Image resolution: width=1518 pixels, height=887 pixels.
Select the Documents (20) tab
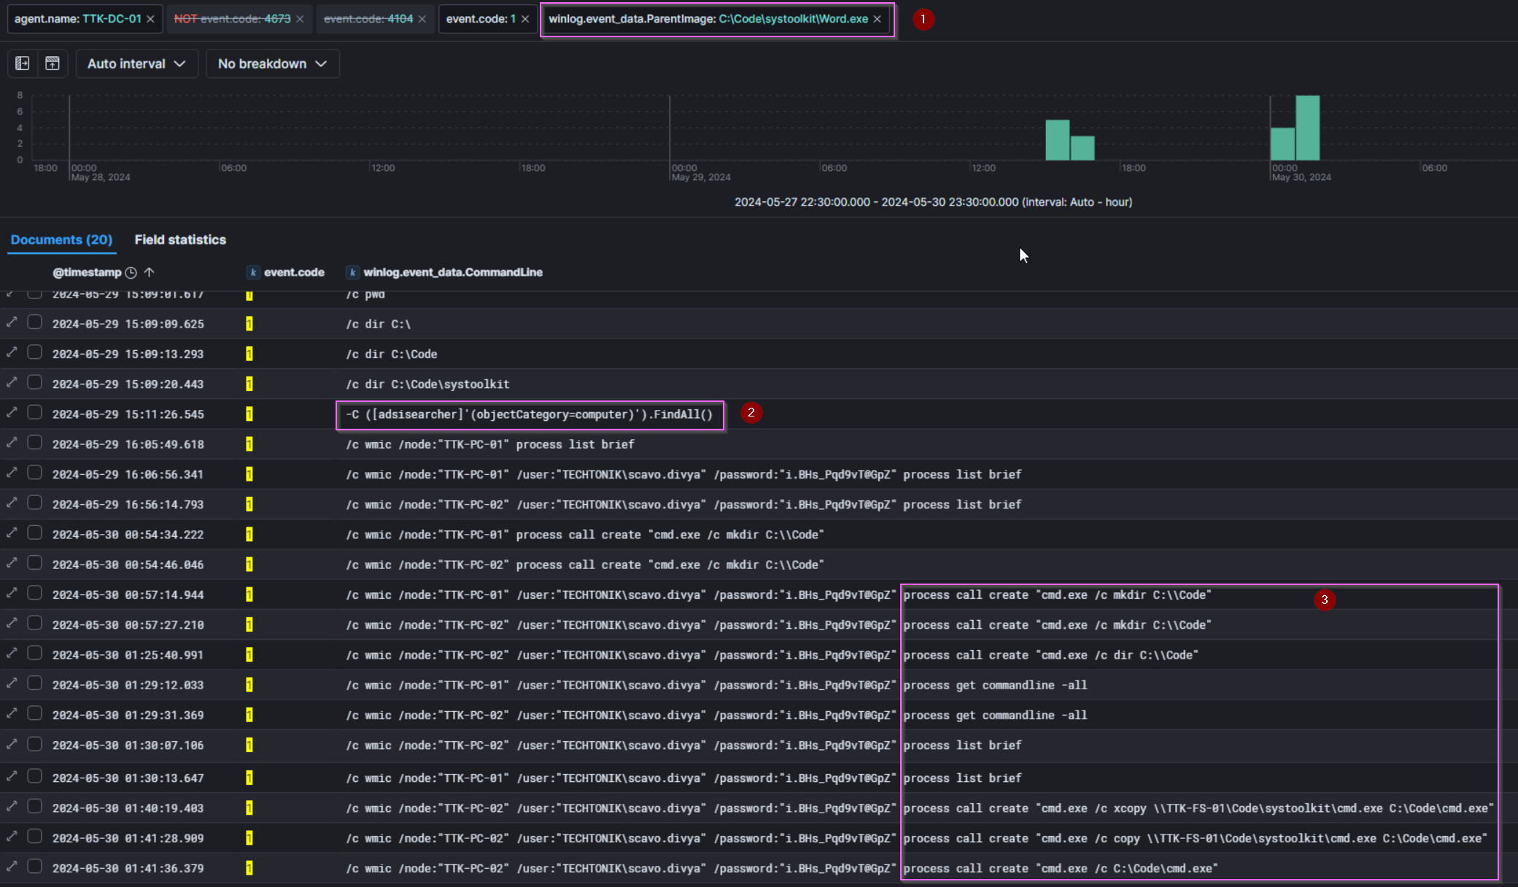pyautogui.click(x=61, y=239)
